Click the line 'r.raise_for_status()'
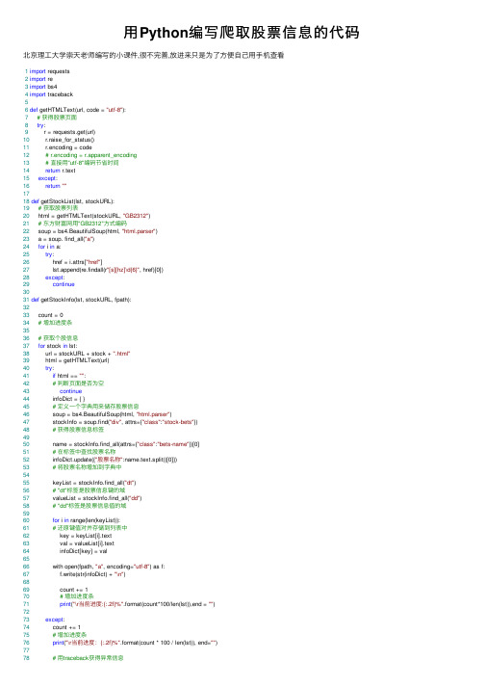Image resolution: width=485 pixels, height=687 pixels. [69, 140]
